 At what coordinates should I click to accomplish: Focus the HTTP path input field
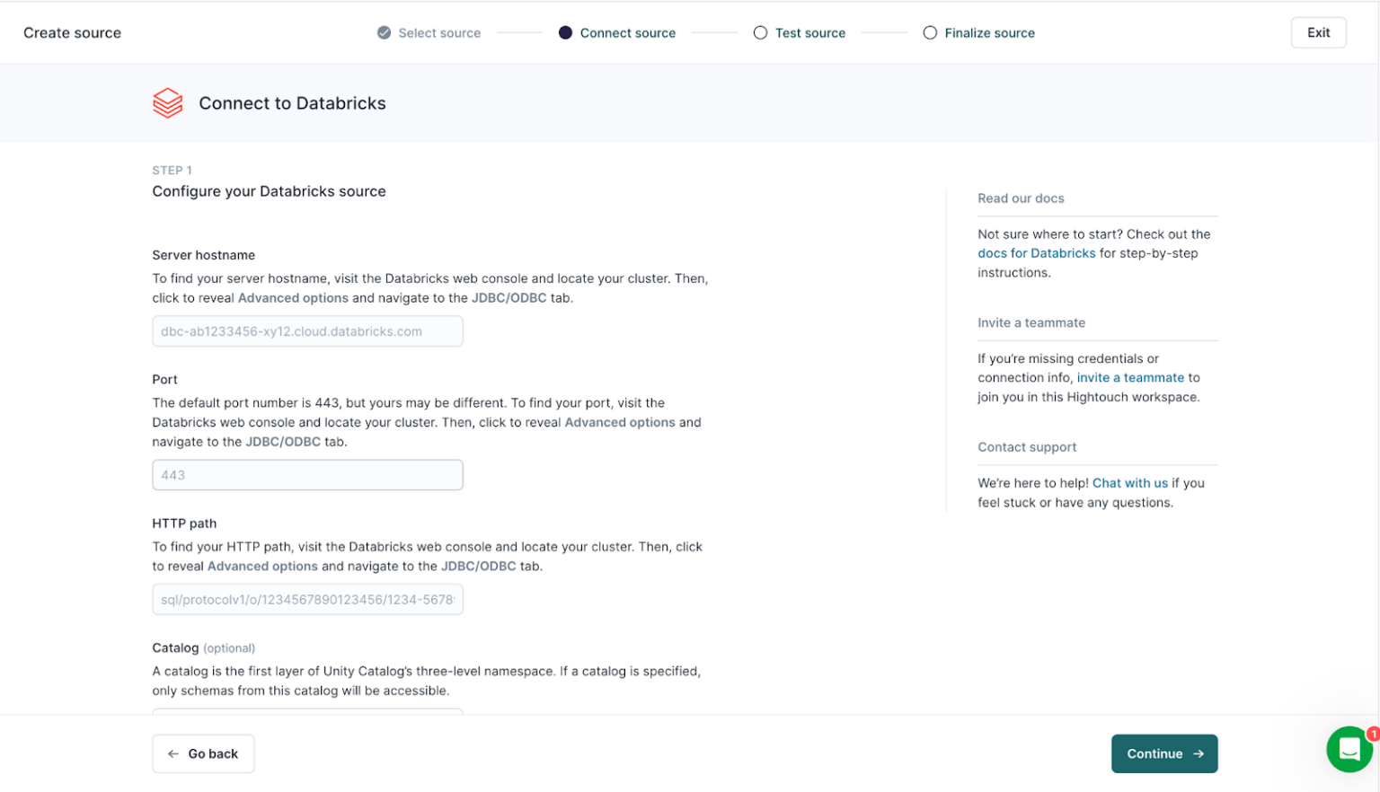(x=307, y=600)
